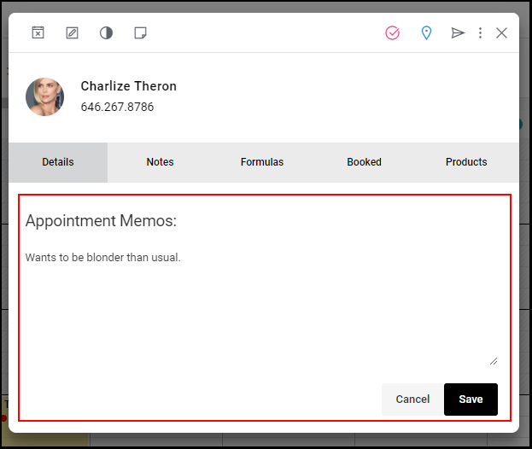532x449 pixels.
Task: Open the edit appointment pencil icon
Action: (x=72, y=33)
